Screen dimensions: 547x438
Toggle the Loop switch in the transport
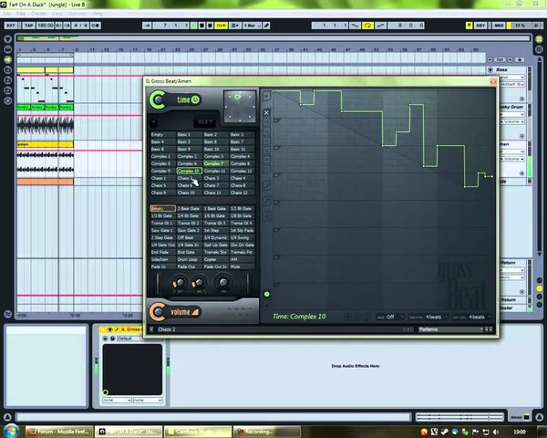(x=367, y=26)
